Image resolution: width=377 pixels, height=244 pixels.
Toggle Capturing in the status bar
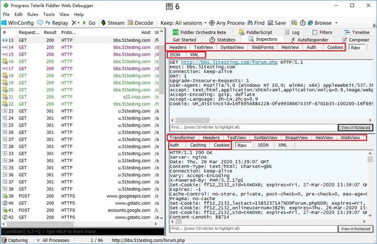pyautogui.click(x=15, y=240)
